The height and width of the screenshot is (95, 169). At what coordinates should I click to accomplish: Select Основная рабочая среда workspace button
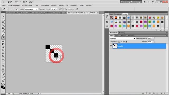coord(131,2)
